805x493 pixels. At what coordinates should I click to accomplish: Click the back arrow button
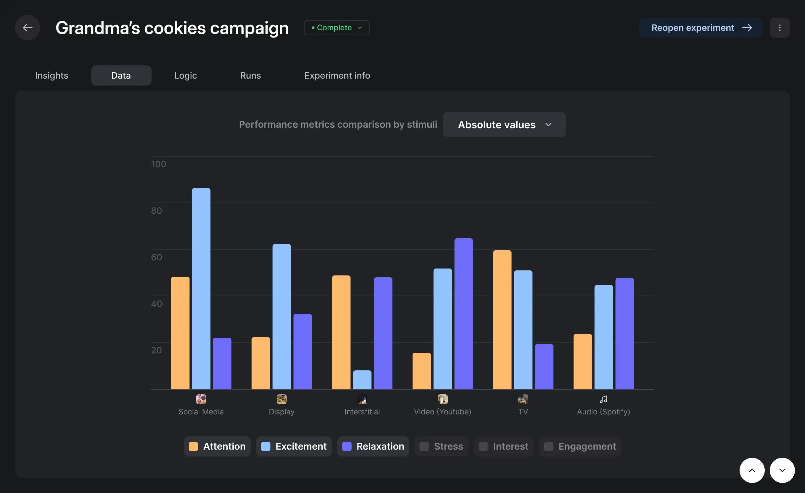pyautogui.click(x=27, y=28)
